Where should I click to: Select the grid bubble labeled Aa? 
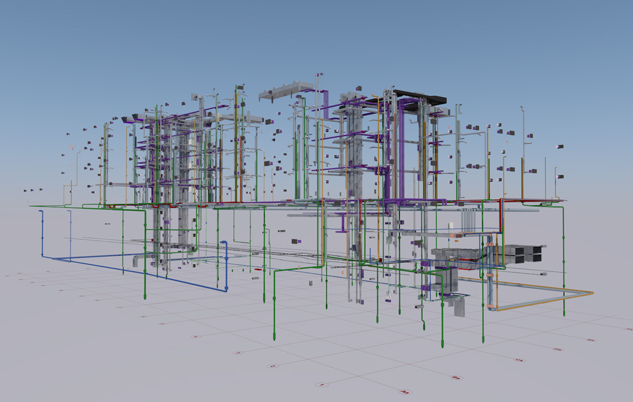coord(404,392)
